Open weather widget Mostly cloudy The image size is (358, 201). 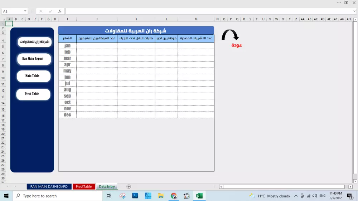click(x=270, y=196)
